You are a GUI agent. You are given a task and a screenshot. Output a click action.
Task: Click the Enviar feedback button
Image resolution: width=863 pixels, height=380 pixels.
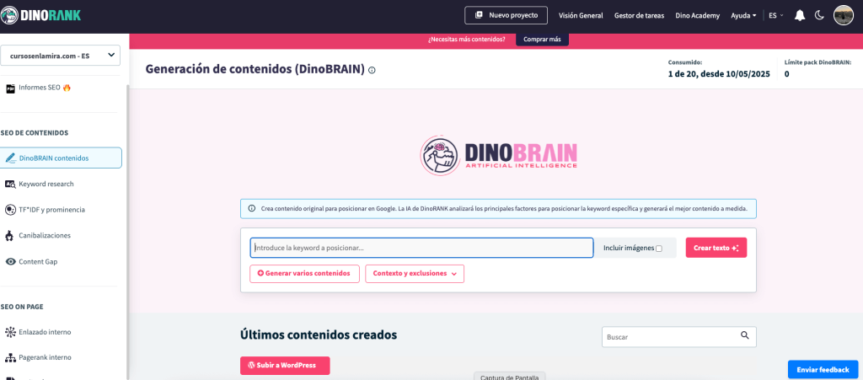pos(823,370)
